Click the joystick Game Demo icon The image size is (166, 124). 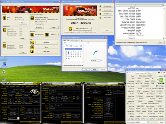click(32, 52)
